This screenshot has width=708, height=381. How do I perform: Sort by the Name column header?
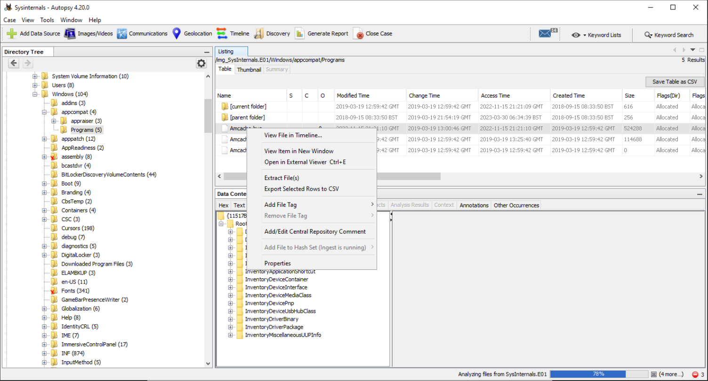tap(251, 96)
